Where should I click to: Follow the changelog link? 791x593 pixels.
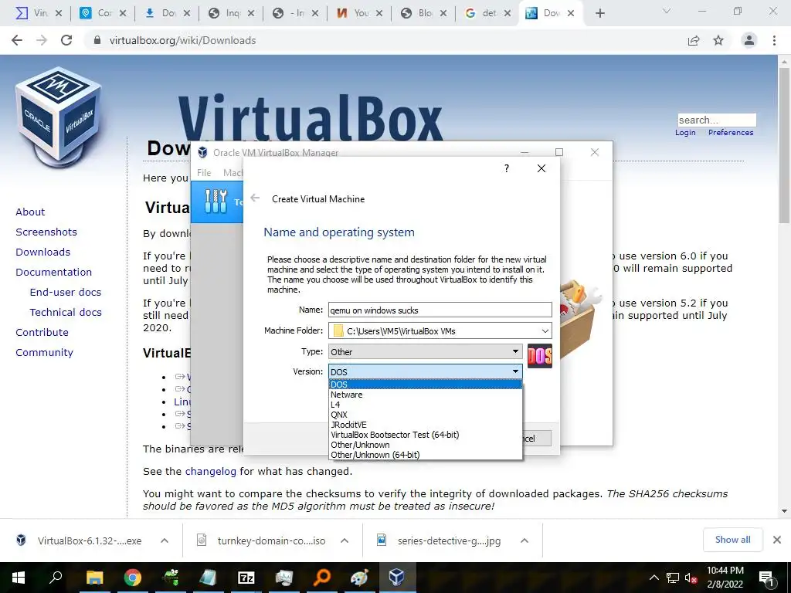click(211, 472)
